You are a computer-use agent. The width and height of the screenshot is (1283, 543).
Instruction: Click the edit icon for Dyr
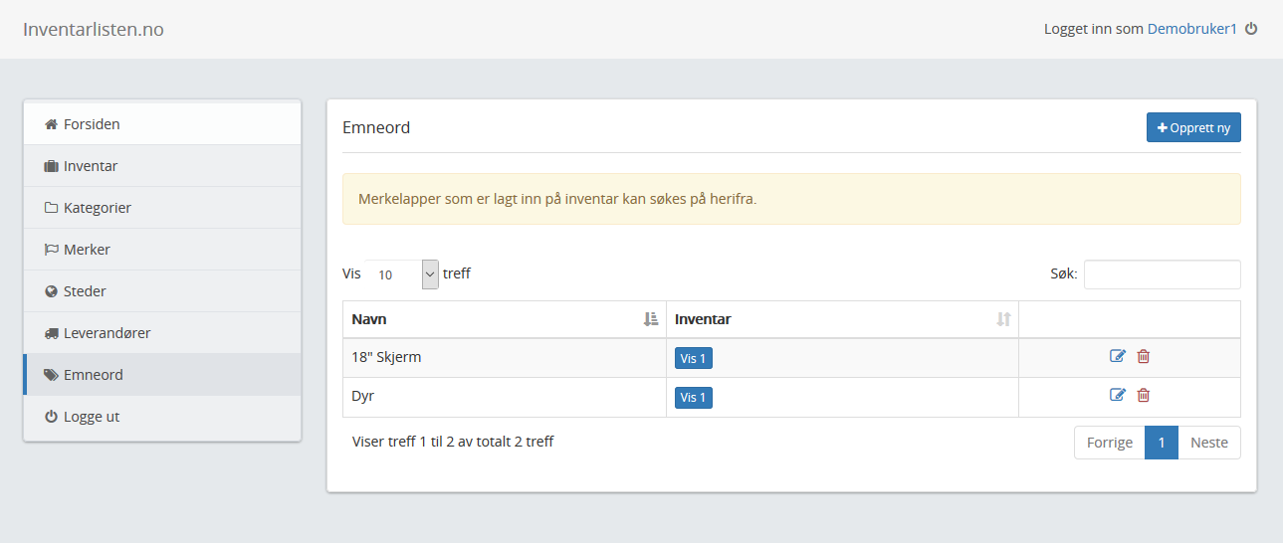(1118, 396)
